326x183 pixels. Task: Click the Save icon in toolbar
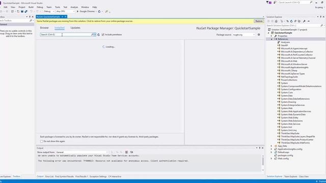[x=22, y=11]
